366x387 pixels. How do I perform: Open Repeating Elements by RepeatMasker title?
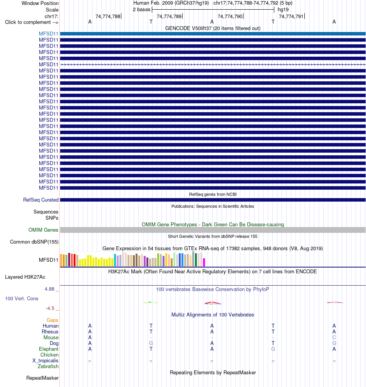point(213,372)
